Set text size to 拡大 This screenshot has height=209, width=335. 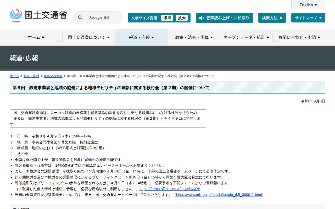click(x=182, y=18)
